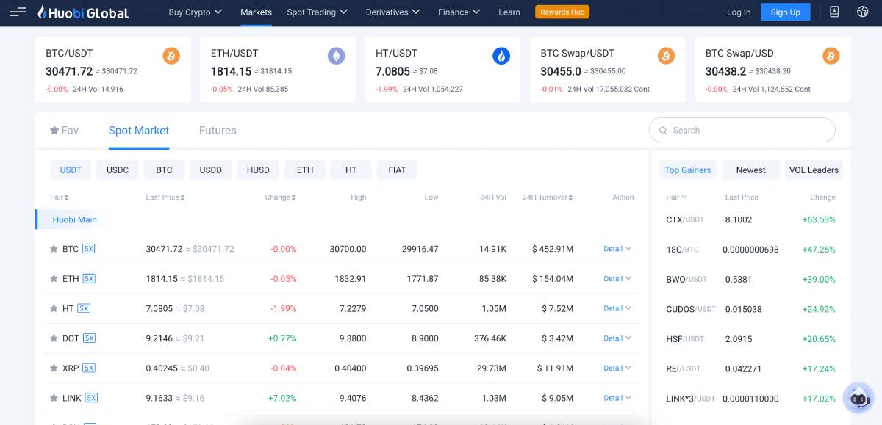Viewport: 882px width, 425px height.
Task: Expand Detail for LINK row
Action: tap(617, 398)
